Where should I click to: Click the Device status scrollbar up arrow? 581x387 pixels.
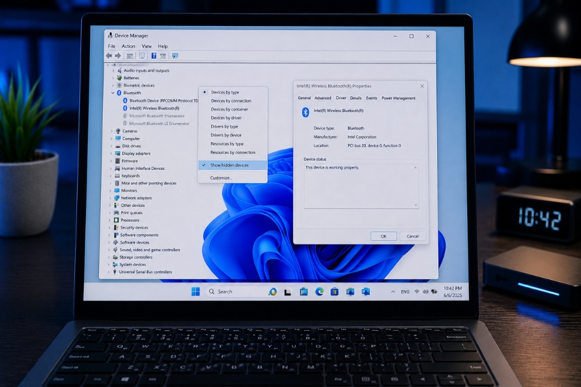point(415,167)
